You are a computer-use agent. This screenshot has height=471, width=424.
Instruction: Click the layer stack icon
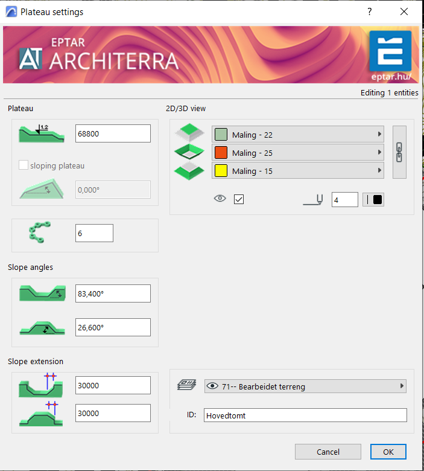[185, 386]
